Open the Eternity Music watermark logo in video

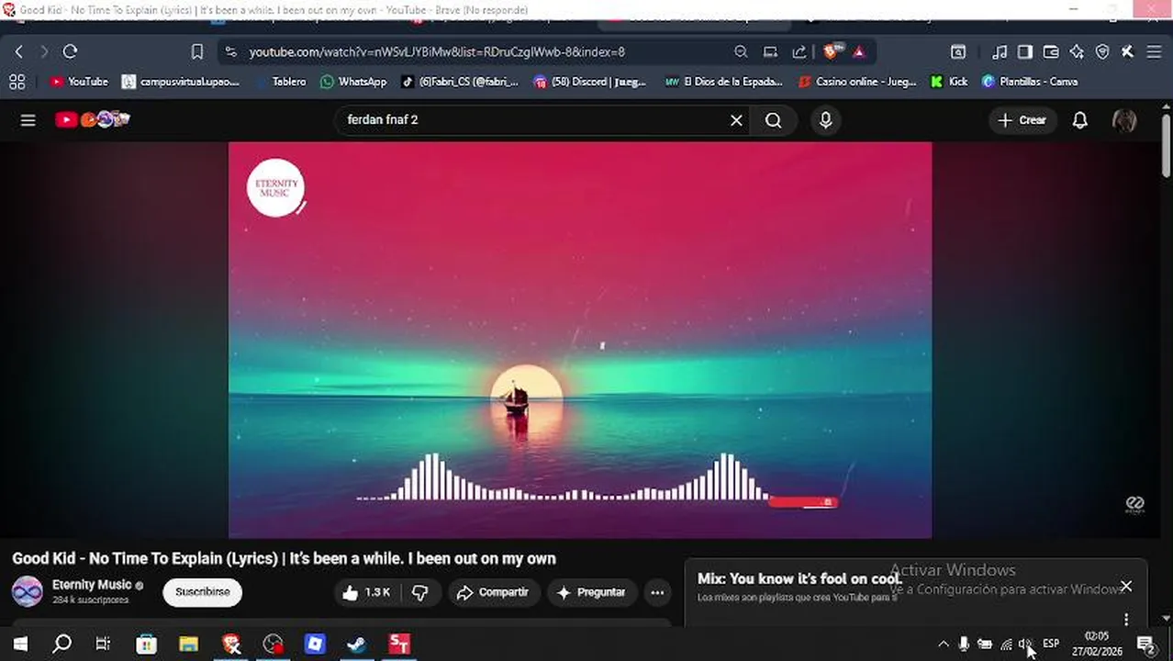tap(275, 188)
